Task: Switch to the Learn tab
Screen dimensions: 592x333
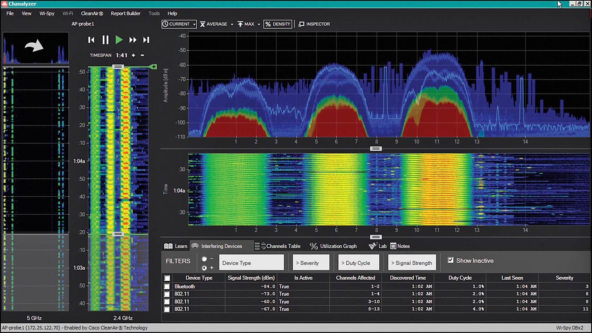Action: click(x=175, y=246)
